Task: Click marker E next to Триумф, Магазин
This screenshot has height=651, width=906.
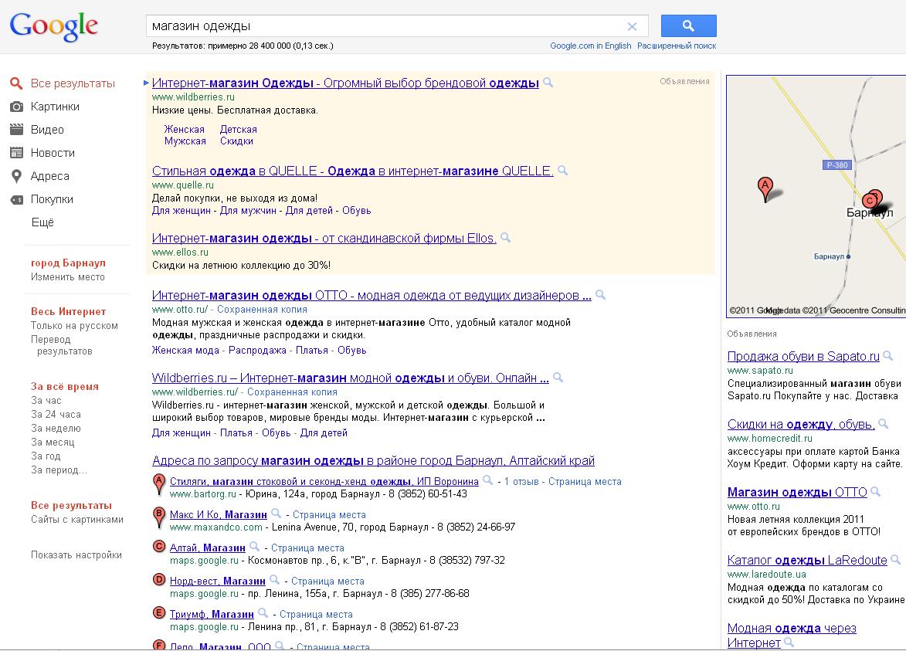Action: (159, 613)
